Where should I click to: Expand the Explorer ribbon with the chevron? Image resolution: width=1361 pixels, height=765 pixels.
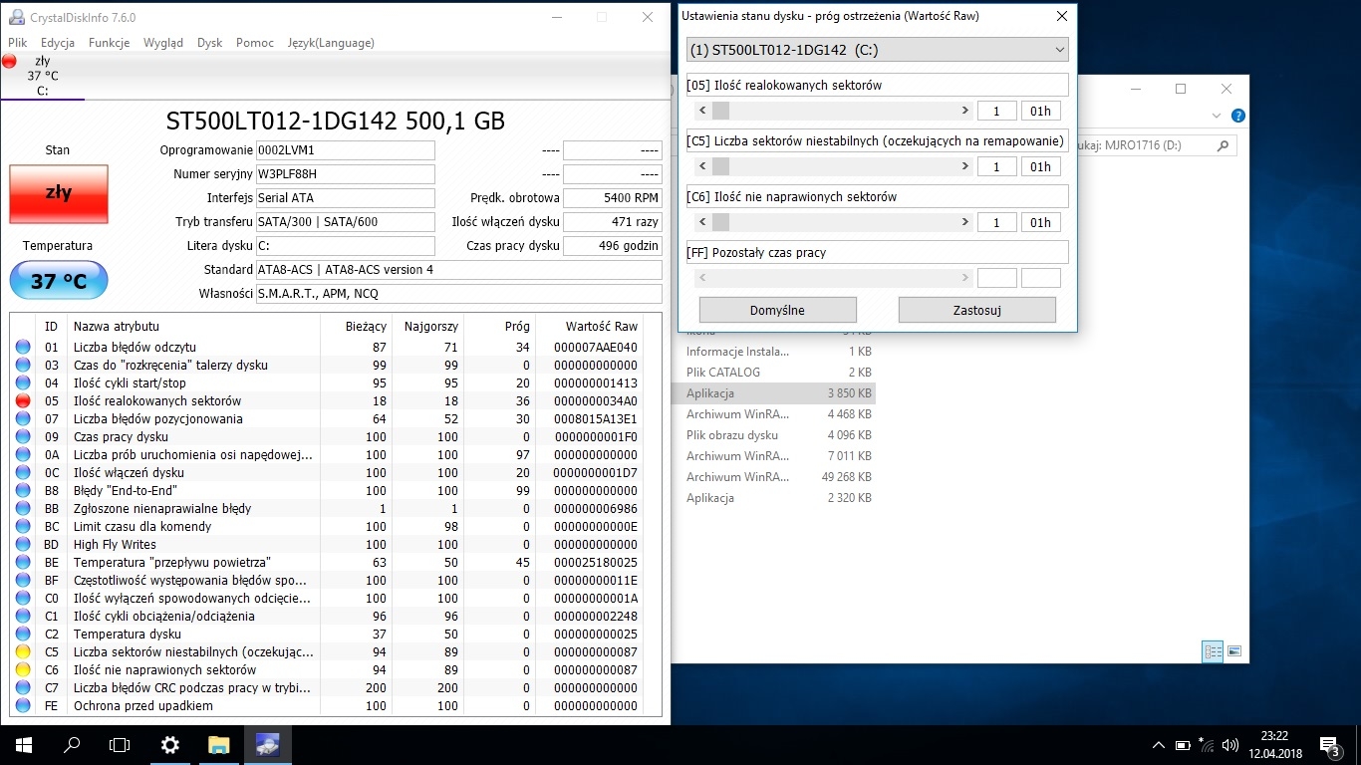1216,116
